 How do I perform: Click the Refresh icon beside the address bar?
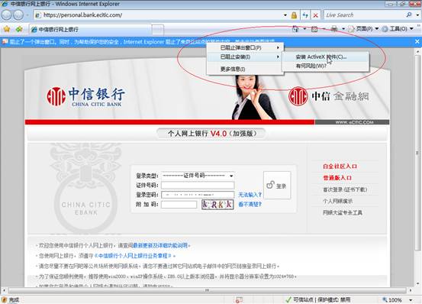pos(305,15)
